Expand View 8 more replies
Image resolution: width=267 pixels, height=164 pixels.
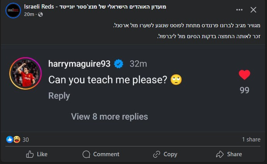[x=110, y=116]
